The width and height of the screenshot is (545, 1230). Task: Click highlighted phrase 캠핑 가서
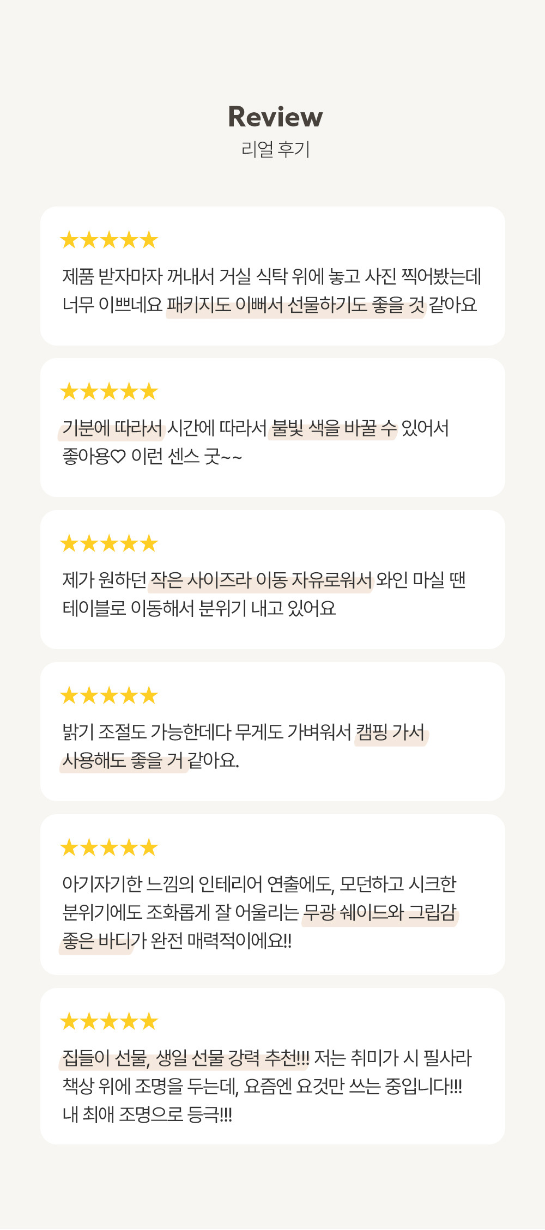pyautogui.click(x=391, y=732)
